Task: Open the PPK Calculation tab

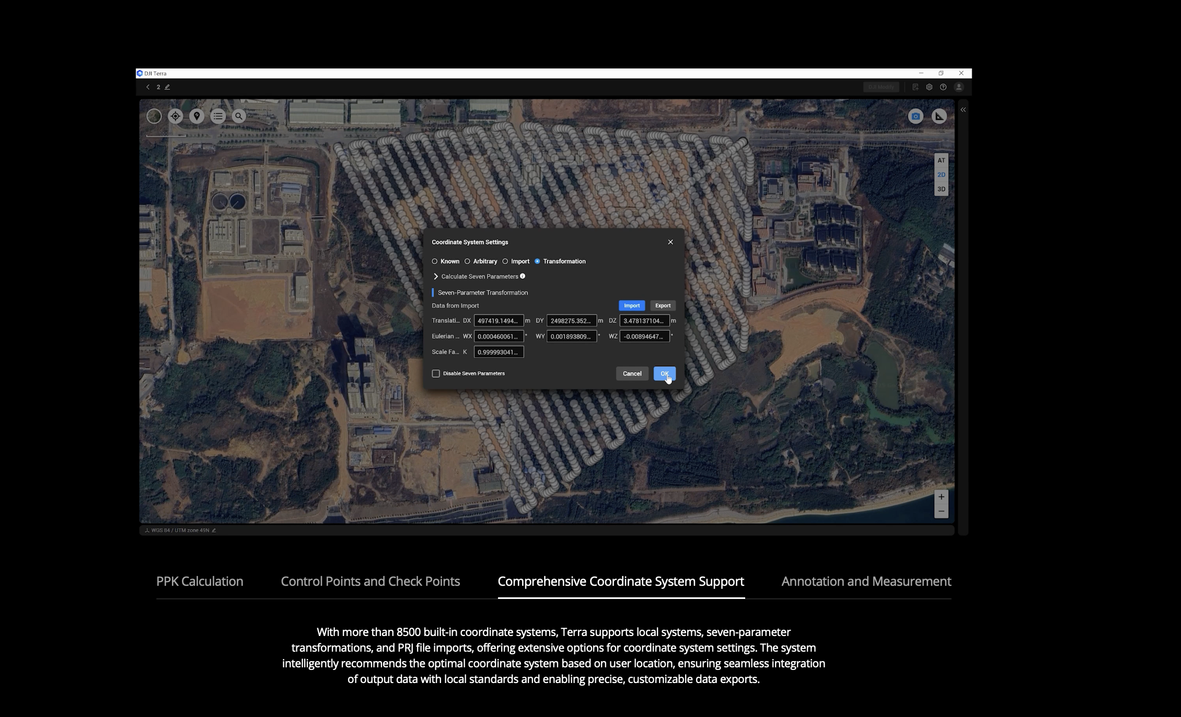Action: point(200,581)
